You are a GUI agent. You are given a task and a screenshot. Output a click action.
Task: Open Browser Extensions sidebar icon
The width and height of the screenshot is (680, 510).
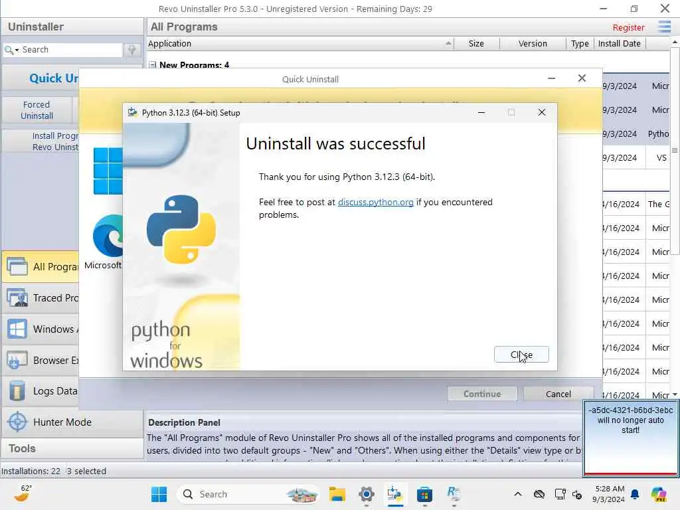[17, 361]
